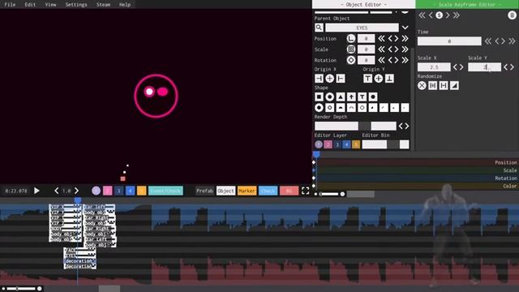
Task: Select the square shape
Action: (x=319, y=97)
